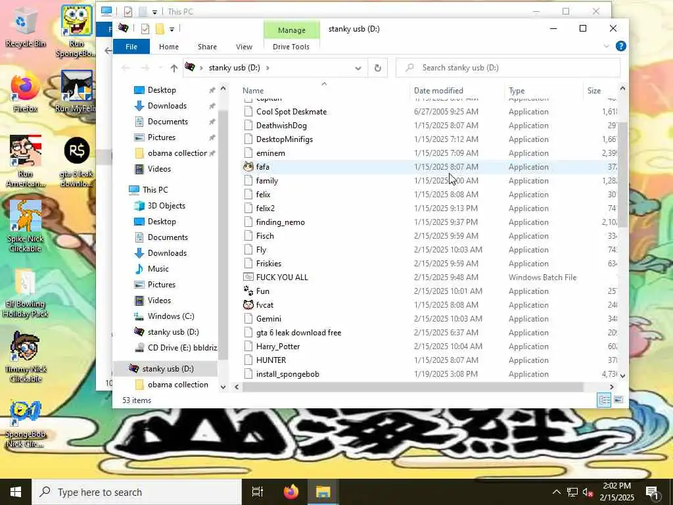673x505 pixels.
Task: Click the network tray icon
Action: pyautogui.click(x=572, y=492)
